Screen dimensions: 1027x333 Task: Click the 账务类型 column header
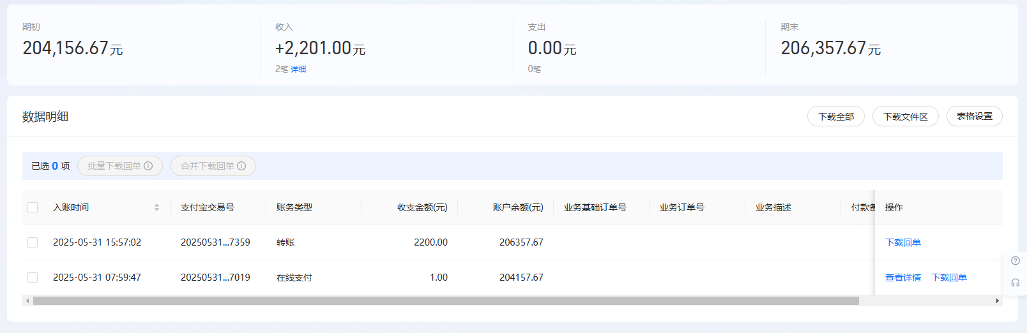tap(294, 207)
